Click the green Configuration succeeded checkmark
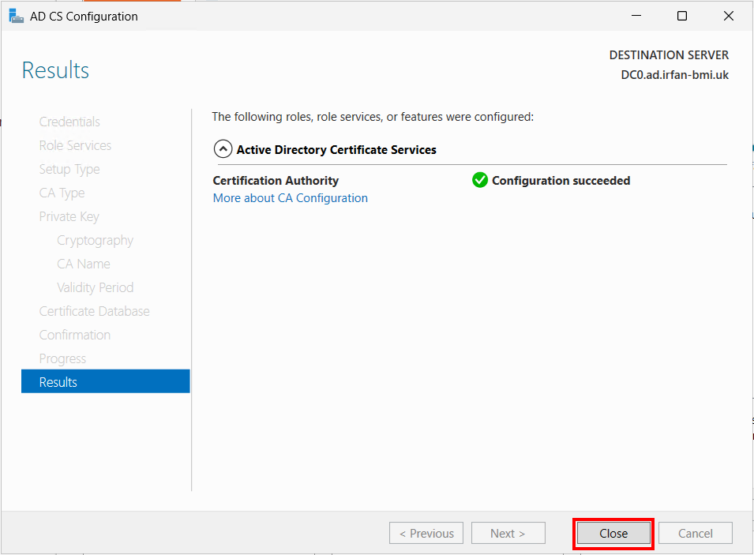This screenshot has height=555, width=754. 479,180
